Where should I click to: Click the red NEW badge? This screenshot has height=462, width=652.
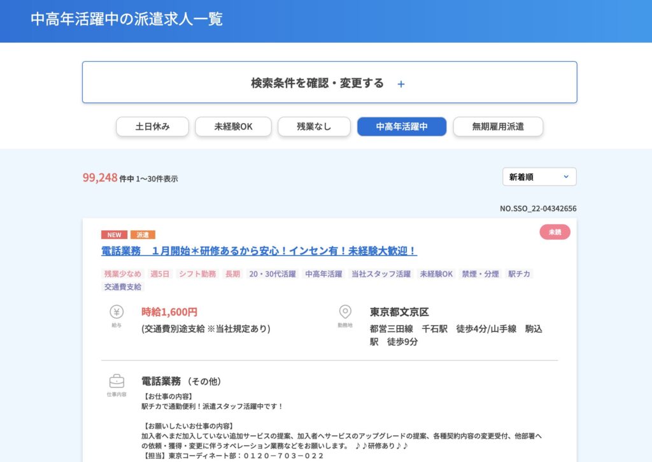pos(114,235)
